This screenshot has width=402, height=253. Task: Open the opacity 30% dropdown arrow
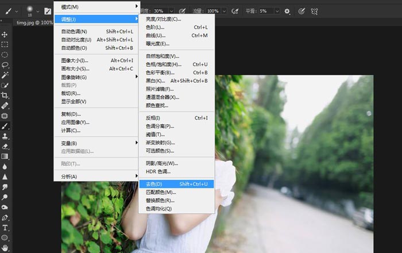click(172, 11)
